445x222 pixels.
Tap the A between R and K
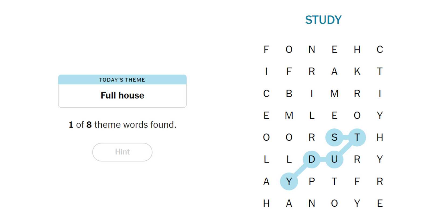click(334, 72)
